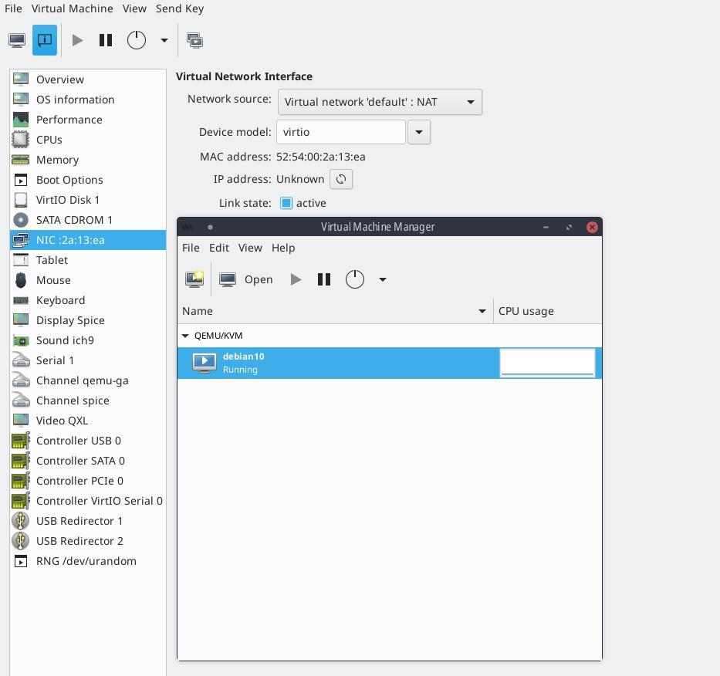This screenshot has height=676, width=720.
Task: Click the Open button for selected VM
Action: [x=247, y=279]
